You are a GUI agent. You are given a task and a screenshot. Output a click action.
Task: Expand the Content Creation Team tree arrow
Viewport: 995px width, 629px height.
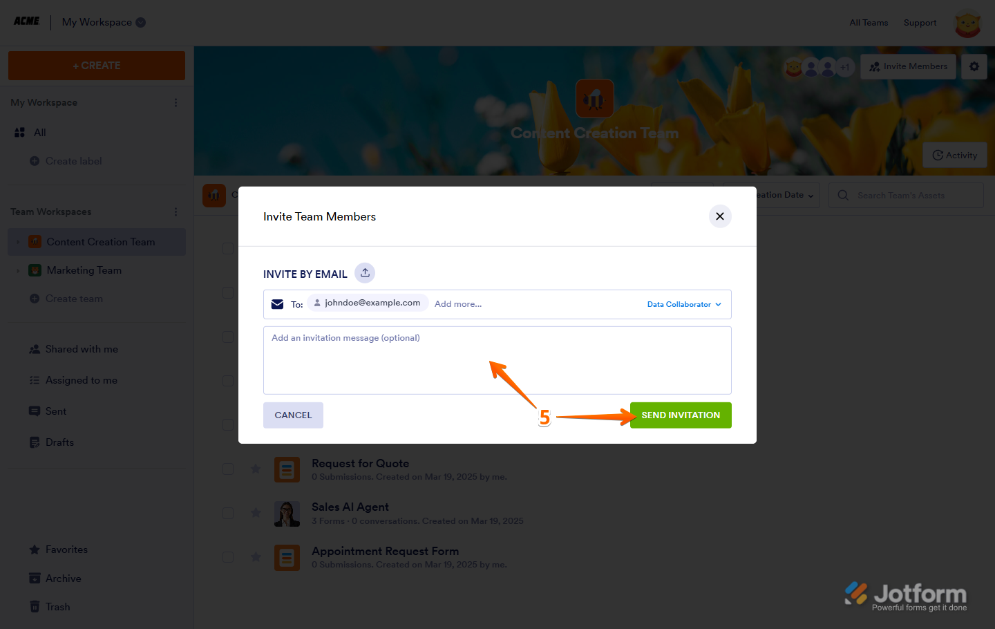pyautogui.click(x=18, y=242)
